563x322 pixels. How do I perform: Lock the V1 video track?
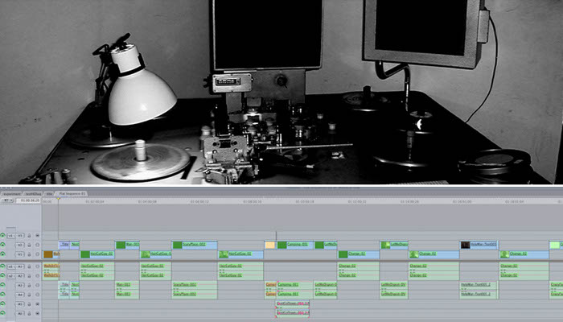(x=29, y=254)
